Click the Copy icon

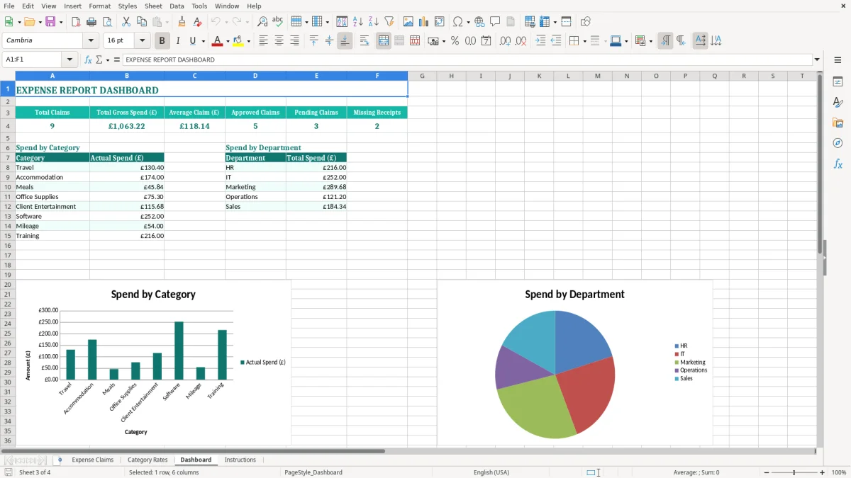coord(142,22)
